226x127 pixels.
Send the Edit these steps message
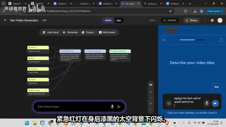pos(119,107)
